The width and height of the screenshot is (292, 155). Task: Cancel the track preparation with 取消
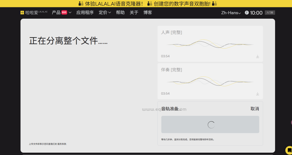pyautogui.click(x=255, y=109)
